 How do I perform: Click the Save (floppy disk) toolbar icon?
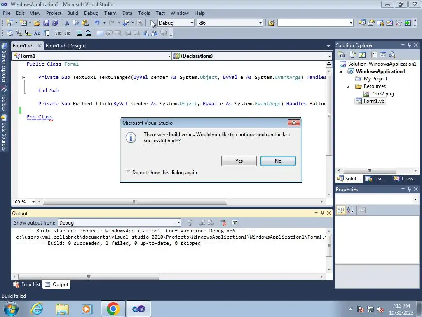[46, 23]
